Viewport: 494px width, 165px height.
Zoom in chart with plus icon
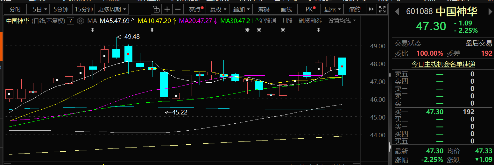coord(167,10)
